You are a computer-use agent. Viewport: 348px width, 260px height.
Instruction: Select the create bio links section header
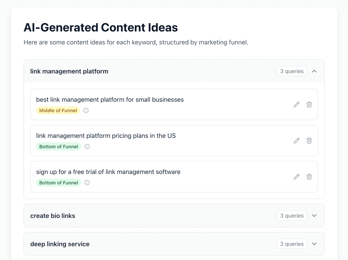52,216
